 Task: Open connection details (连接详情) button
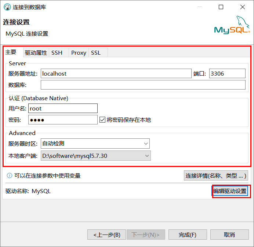pos(216,175)
